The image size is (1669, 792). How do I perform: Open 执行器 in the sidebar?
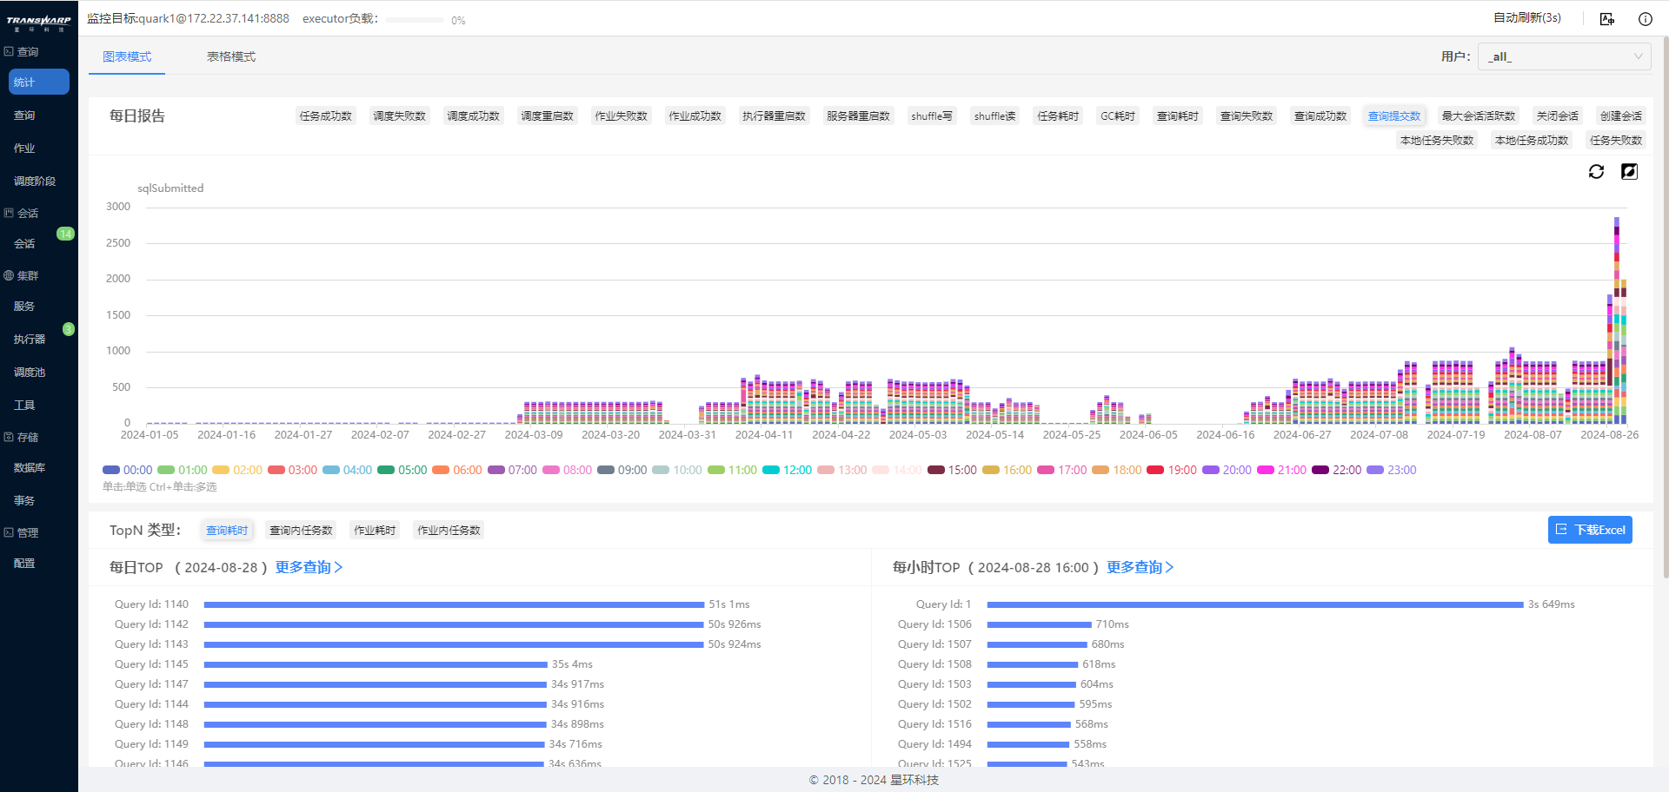[x=30, y=340]
